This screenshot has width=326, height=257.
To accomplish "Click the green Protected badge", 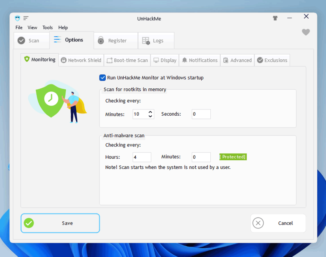I will [x=233, y=157].
